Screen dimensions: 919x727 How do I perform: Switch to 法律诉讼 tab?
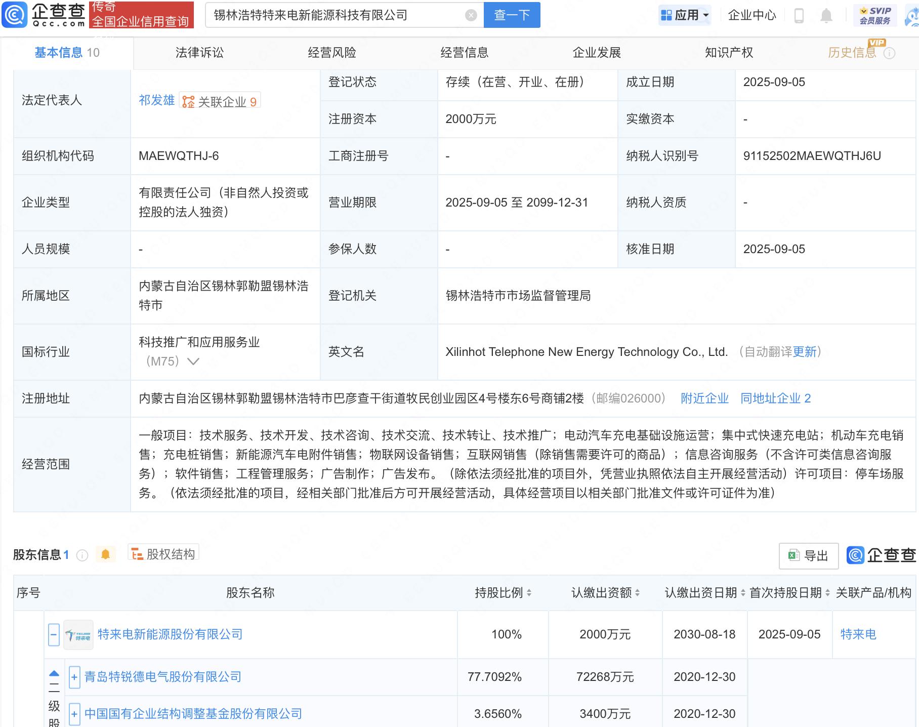click(x=199, y=53)
